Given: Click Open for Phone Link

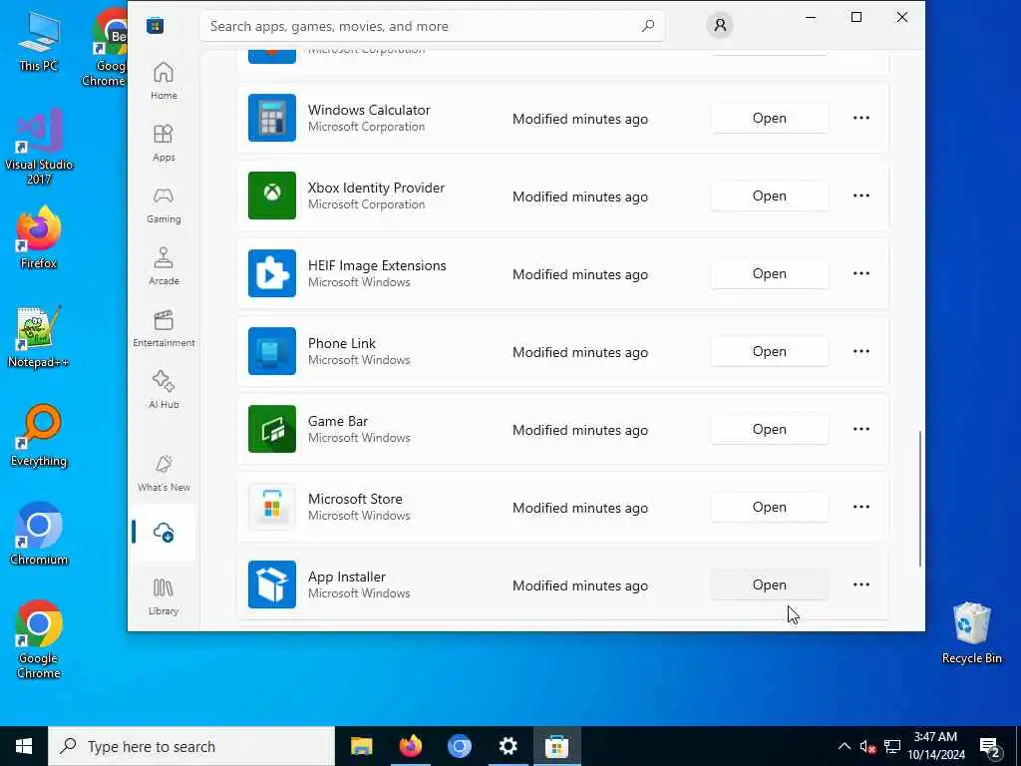Looking at the screenshot, I should (769, 351).
